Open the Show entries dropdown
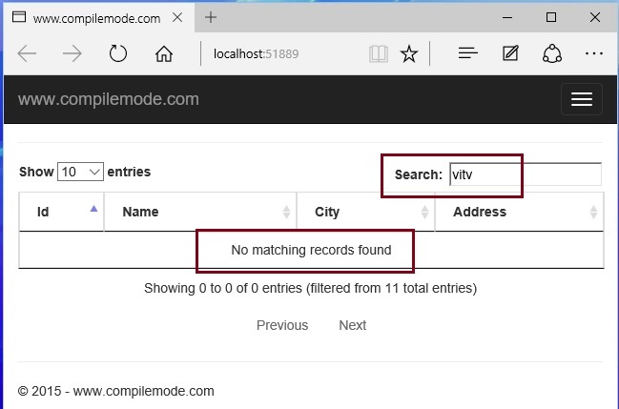 [x=80, y=172]
